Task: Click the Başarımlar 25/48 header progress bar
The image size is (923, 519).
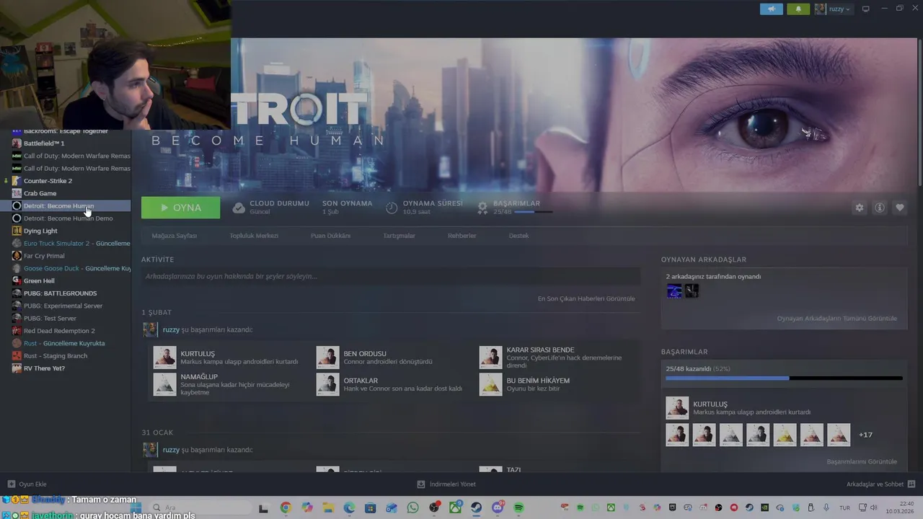Action: (x=534, y=212)
